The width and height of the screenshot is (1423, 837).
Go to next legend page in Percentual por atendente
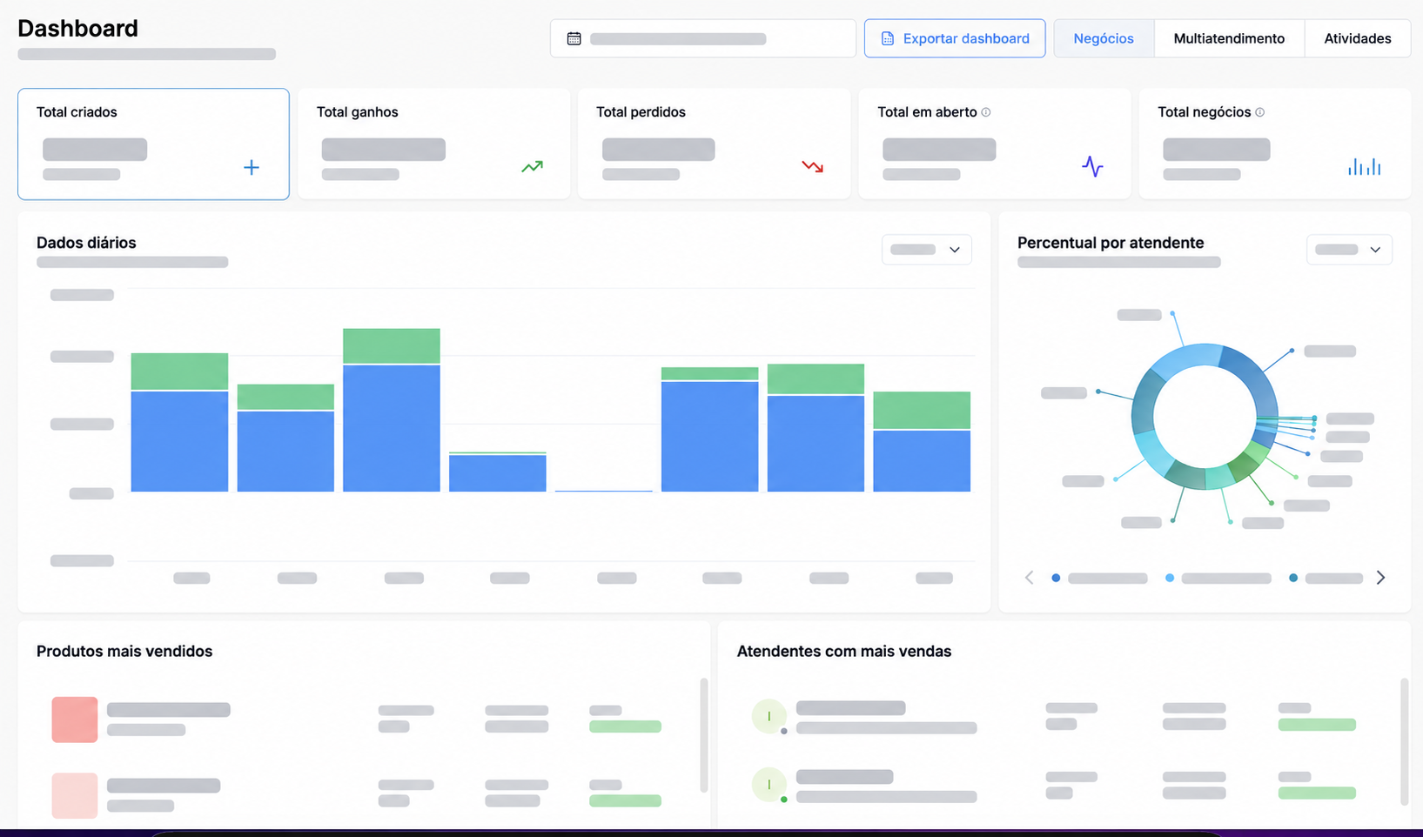tap(1380, 578)
